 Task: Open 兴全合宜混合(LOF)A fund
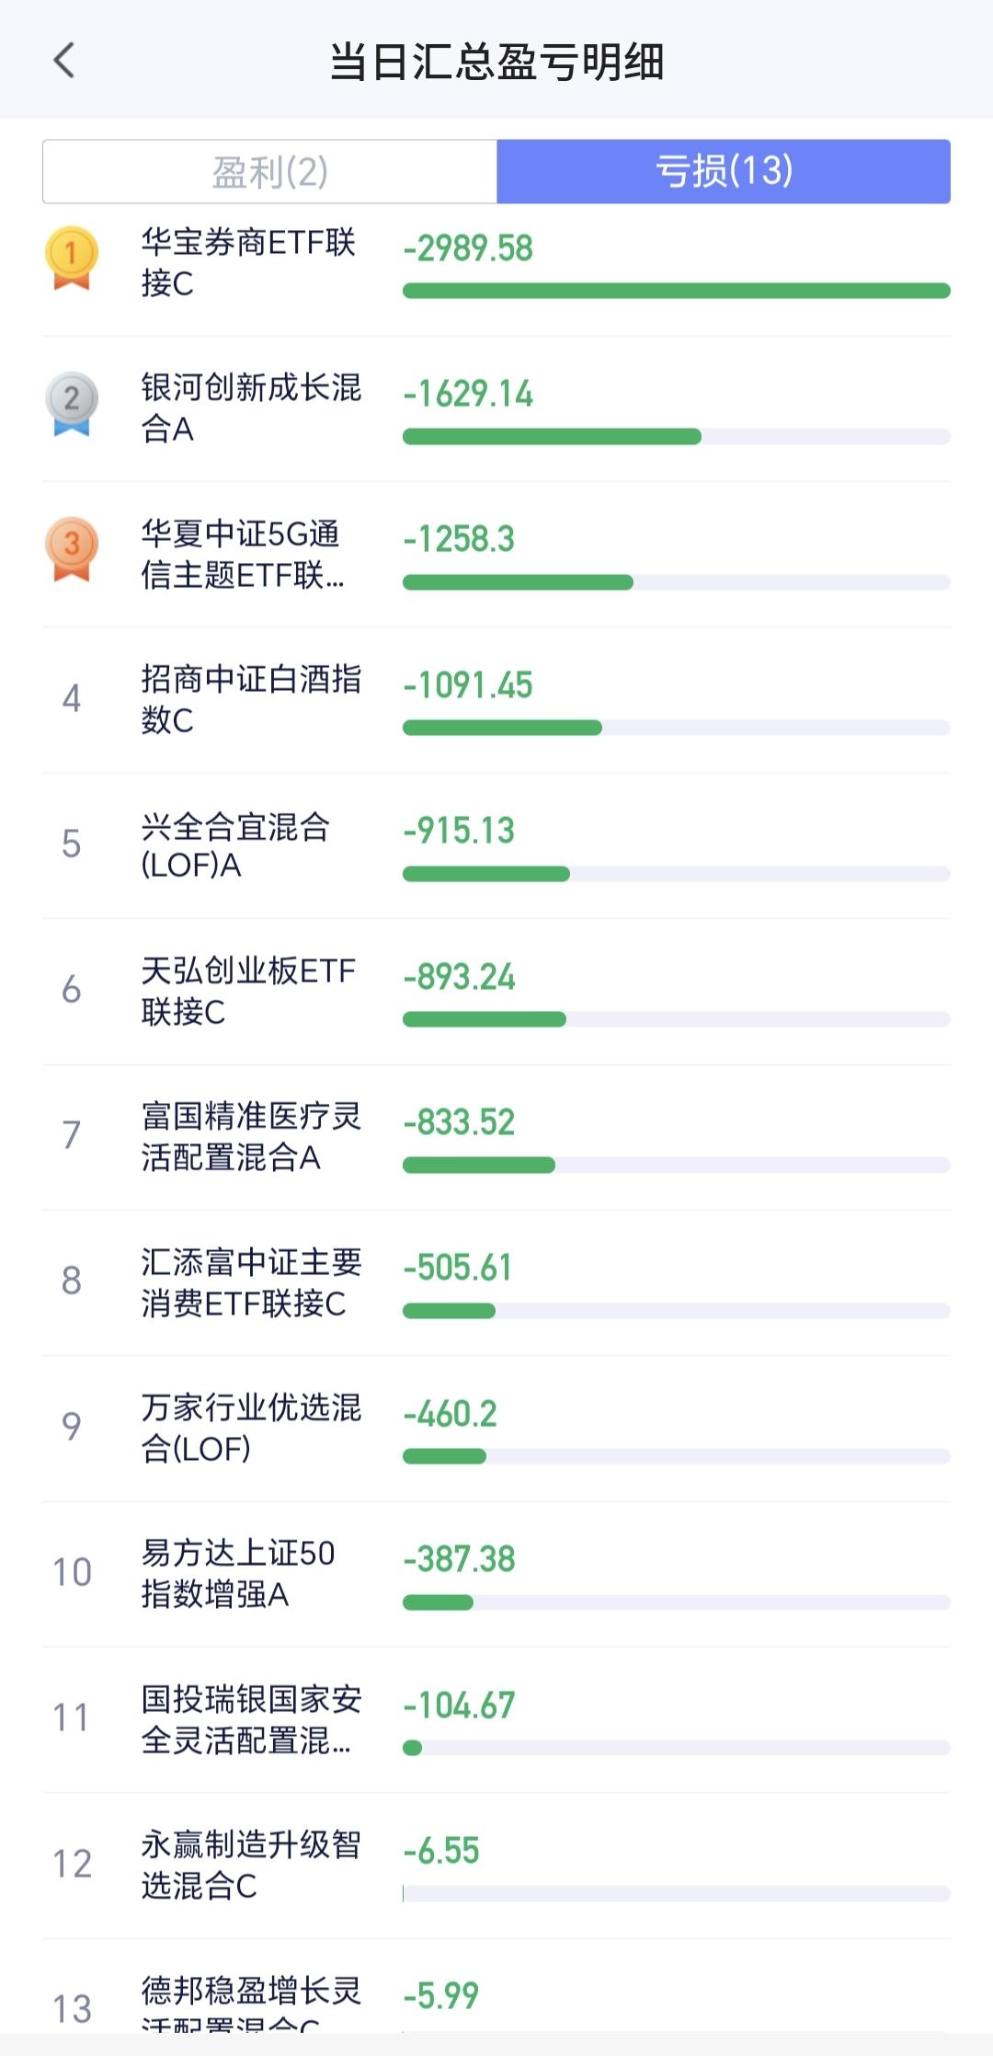click(x=235, y=845)
